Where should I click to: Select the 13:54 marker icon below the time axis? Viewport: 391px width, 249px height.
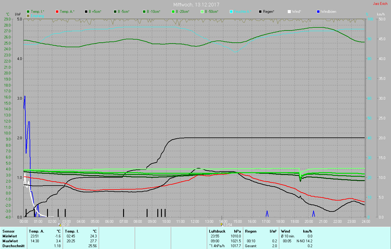pos(221,224)
